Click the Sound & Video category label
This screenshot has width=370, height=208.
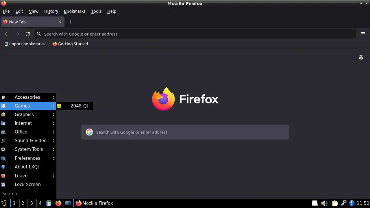[x=31, y=141]
